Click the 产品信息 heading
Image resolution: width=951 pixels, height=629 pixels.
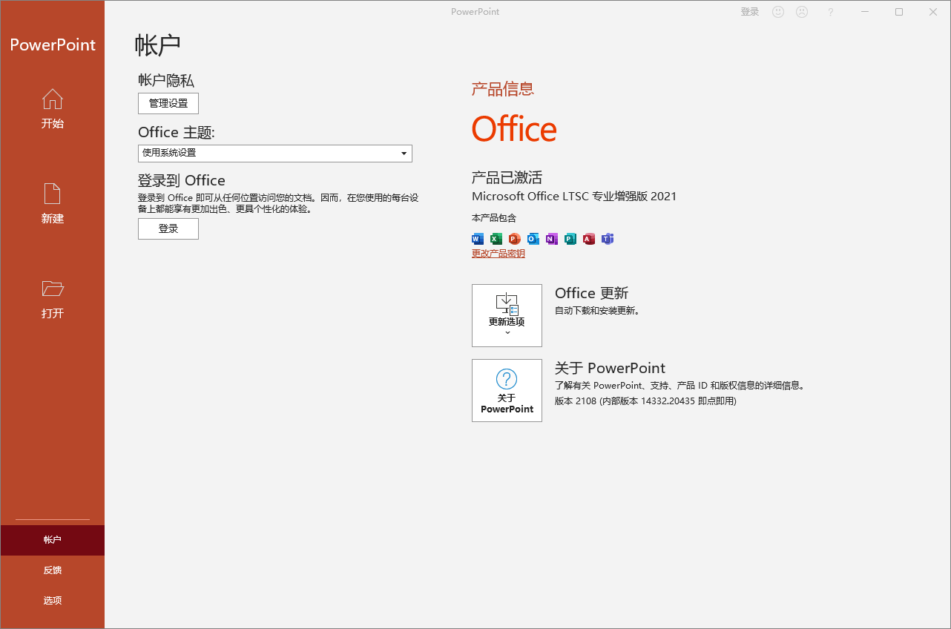coord(503,89)
